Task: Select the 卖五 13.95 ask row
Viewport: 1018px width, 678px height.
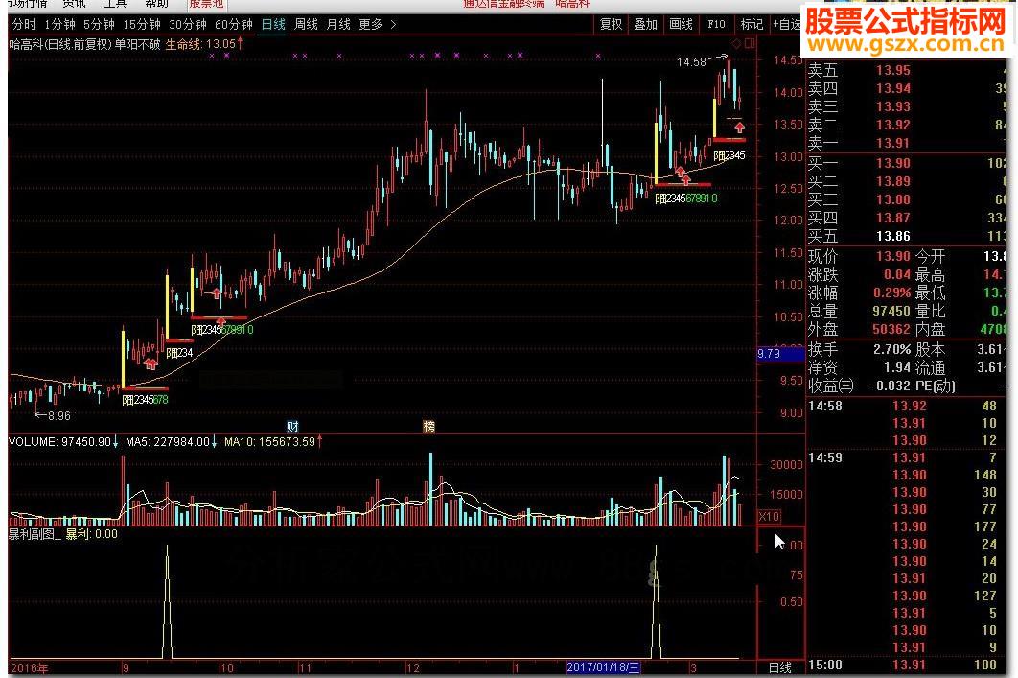Action: pyautogui.click(x=905, y=70)
